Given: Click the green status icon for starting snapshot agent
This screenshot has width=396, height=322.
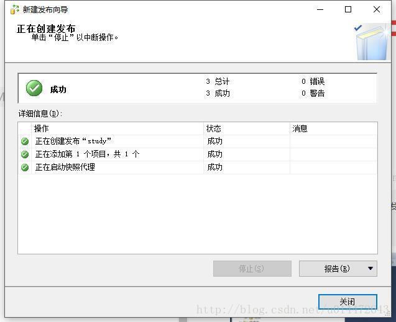Looking at the screenshot, I should click(x=25, y=168).
